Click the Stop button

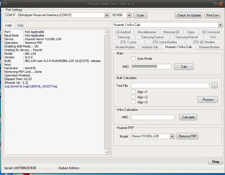click(216, 162)
